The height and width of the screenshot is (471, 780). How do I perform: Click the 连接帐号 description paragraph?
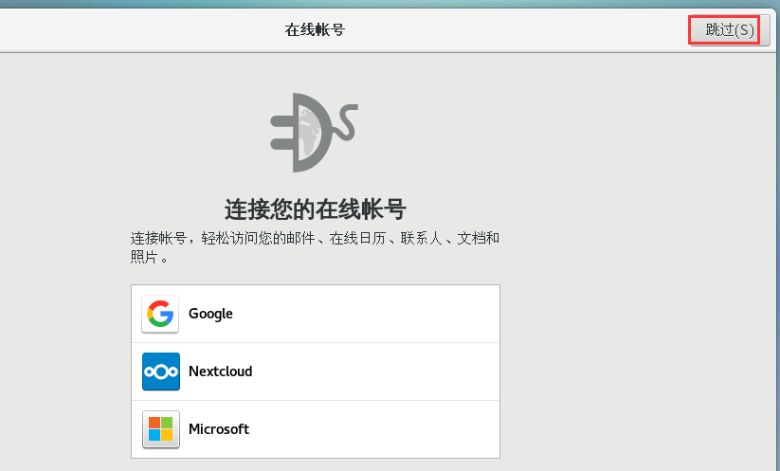[x=315, y=247]
